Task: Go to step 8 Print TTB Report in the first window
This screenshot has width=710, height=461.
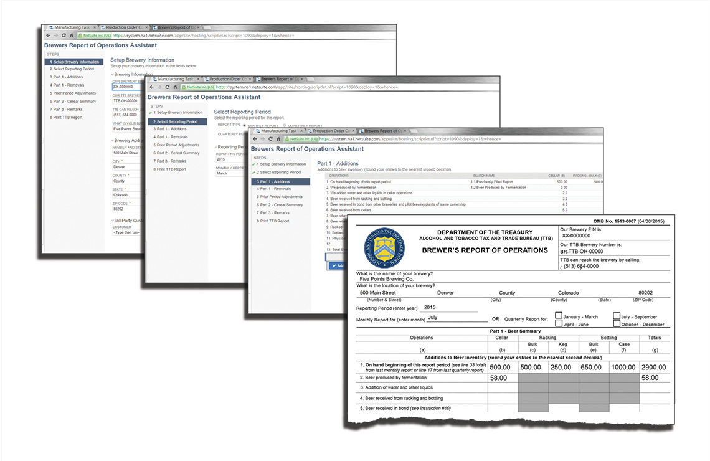Action: coord(67,117)
